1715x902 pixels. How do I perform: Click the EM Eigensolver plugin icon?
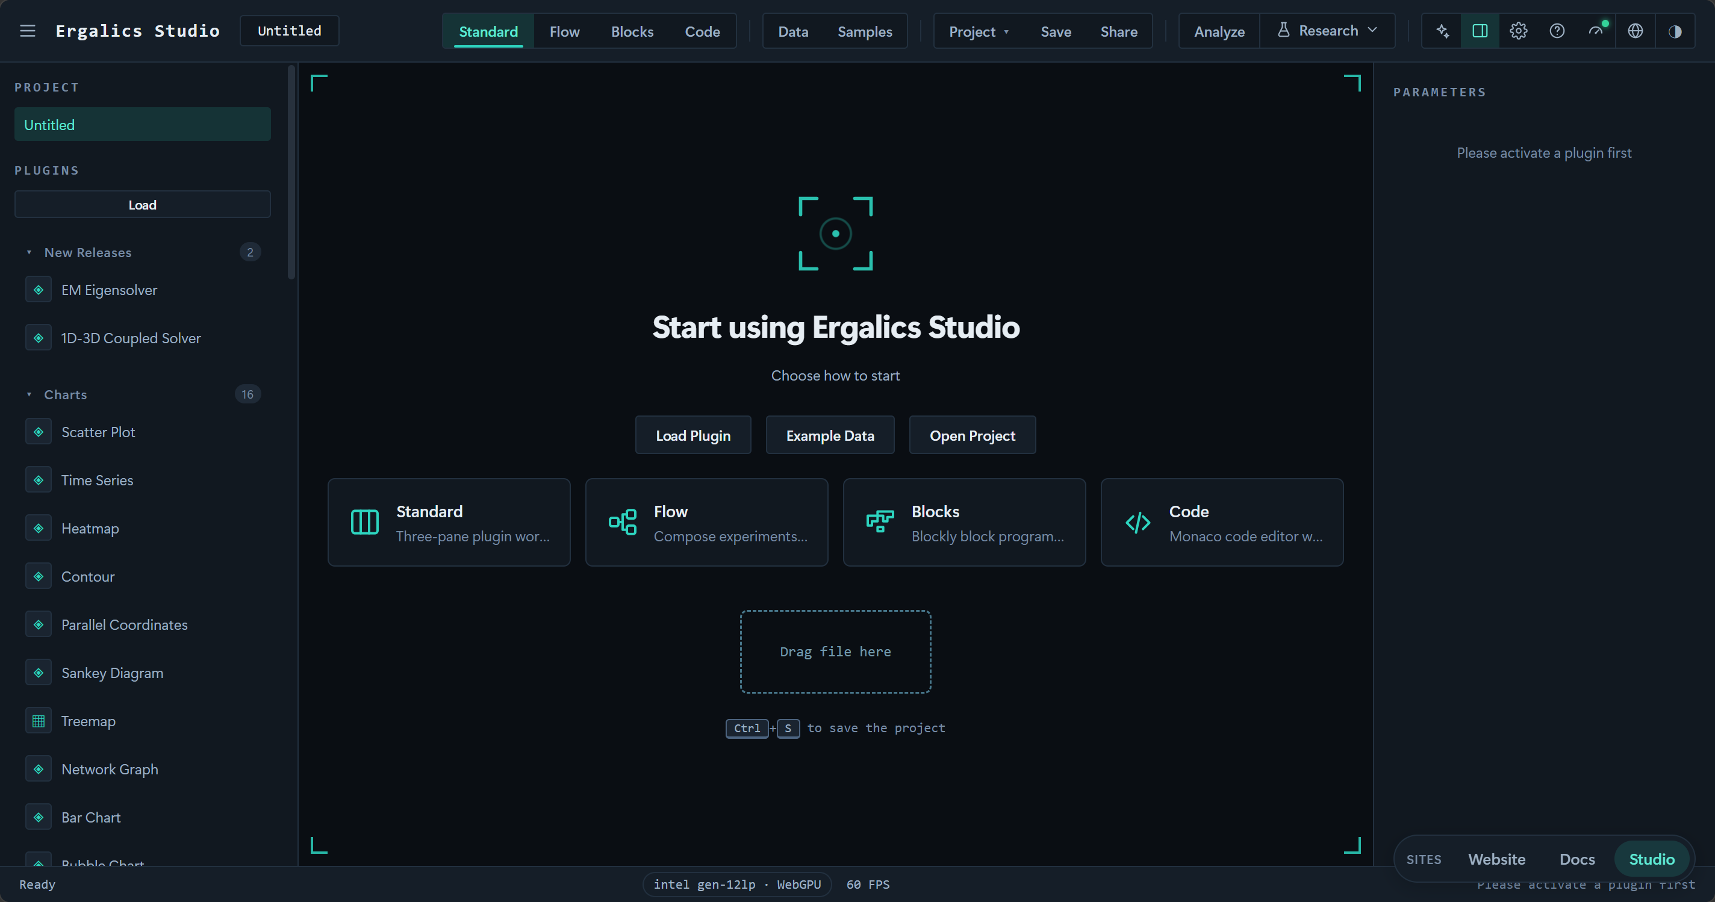[39, 290]
